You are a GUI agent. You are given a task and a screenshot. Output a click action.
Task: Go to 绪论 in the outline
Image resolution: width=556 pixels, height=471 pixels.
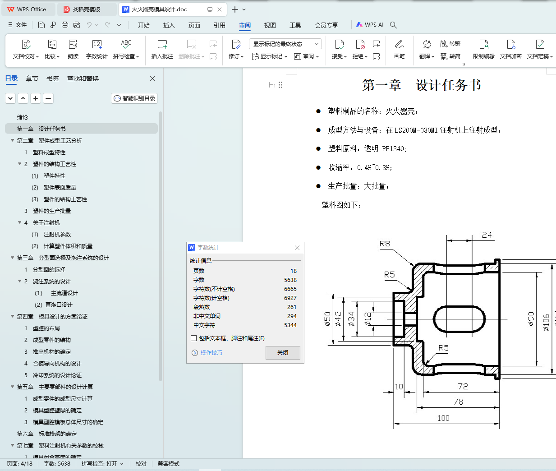tap(23, 117)
